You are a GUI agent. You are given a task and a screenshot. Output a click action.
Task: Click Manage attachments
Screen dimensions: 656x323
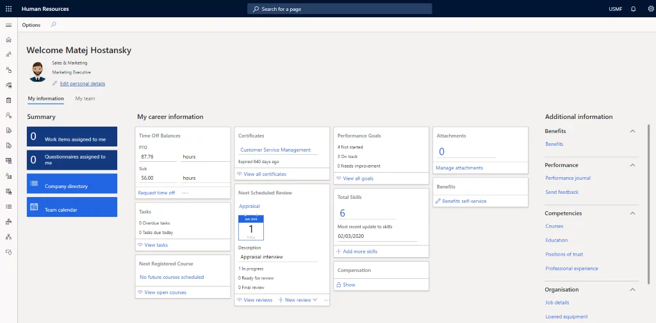coord(459,168)
